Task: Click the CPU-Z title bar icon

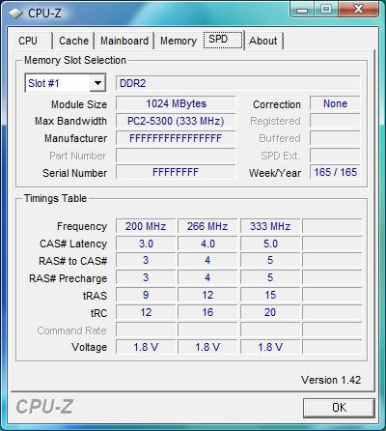Action: tap(15, 14)
